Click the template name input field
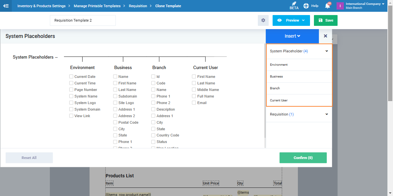Image resolution: width=393 pixels, height=196 pixels. (x=83, y=20)
